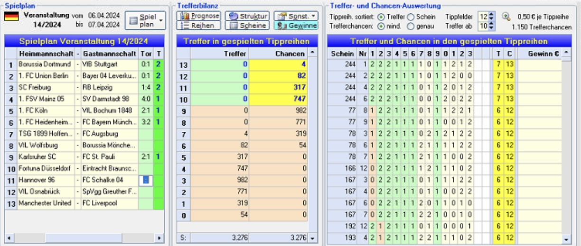Click Tippreihen table scroll up arrow
Viewport: 581px width, 246px height.
click(566, 52)
